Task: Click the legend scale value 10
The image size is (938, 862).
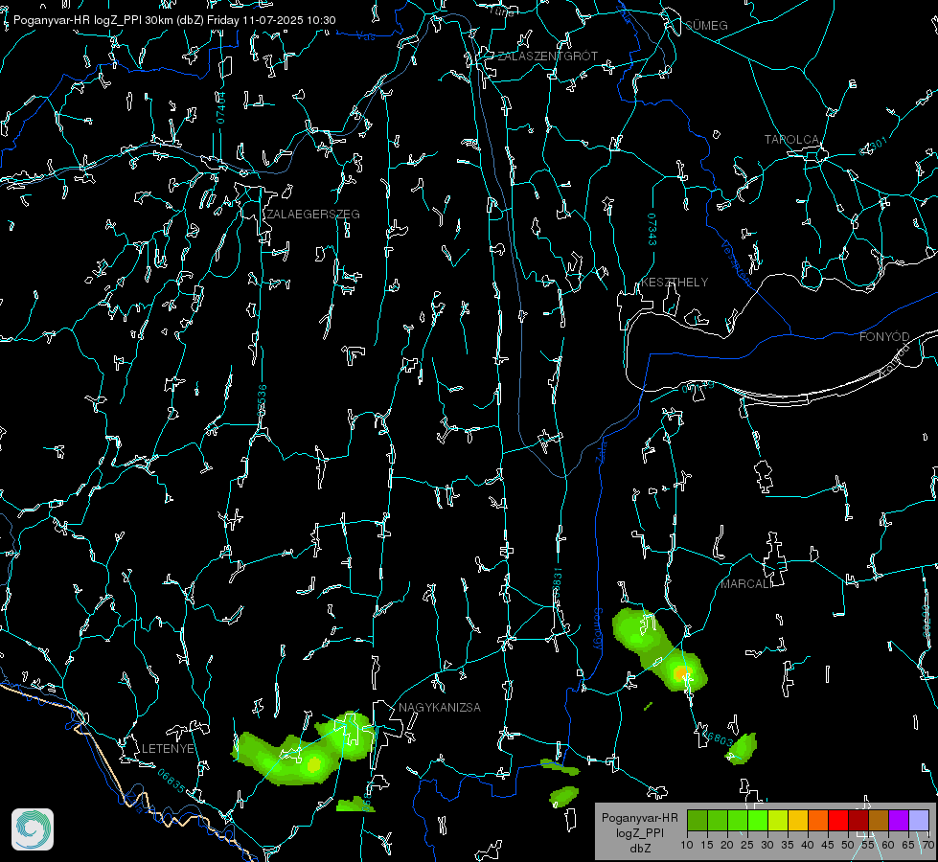Action: (687, 845)
